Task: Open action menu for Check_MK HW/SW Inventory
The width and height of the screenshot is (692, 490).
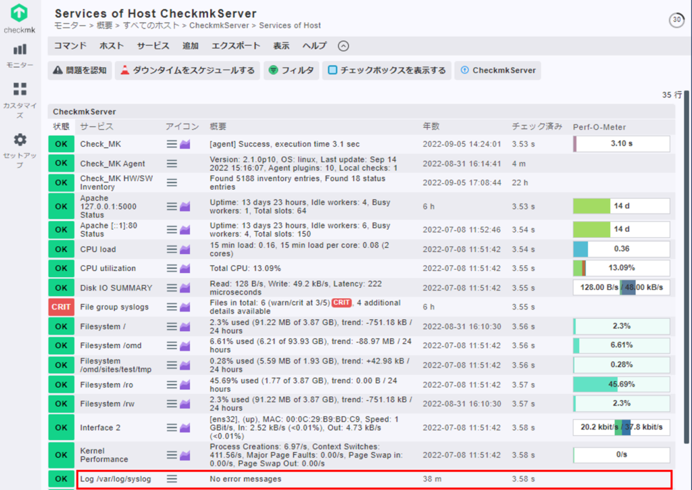Action: (x=172, y=182)
